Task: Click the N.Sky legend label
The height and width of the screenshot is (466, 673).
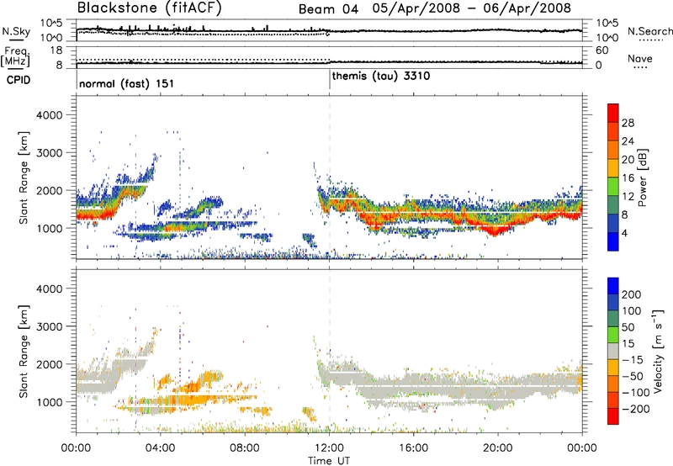Action: tap(16, 31)
